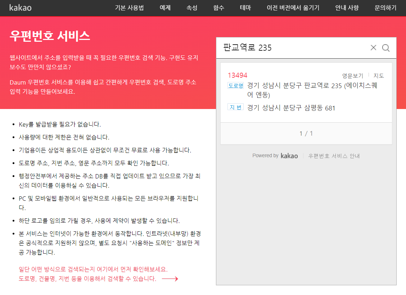
Task: Click the bullet about 행정안전부 주소 DB
Action: (109, 181)
